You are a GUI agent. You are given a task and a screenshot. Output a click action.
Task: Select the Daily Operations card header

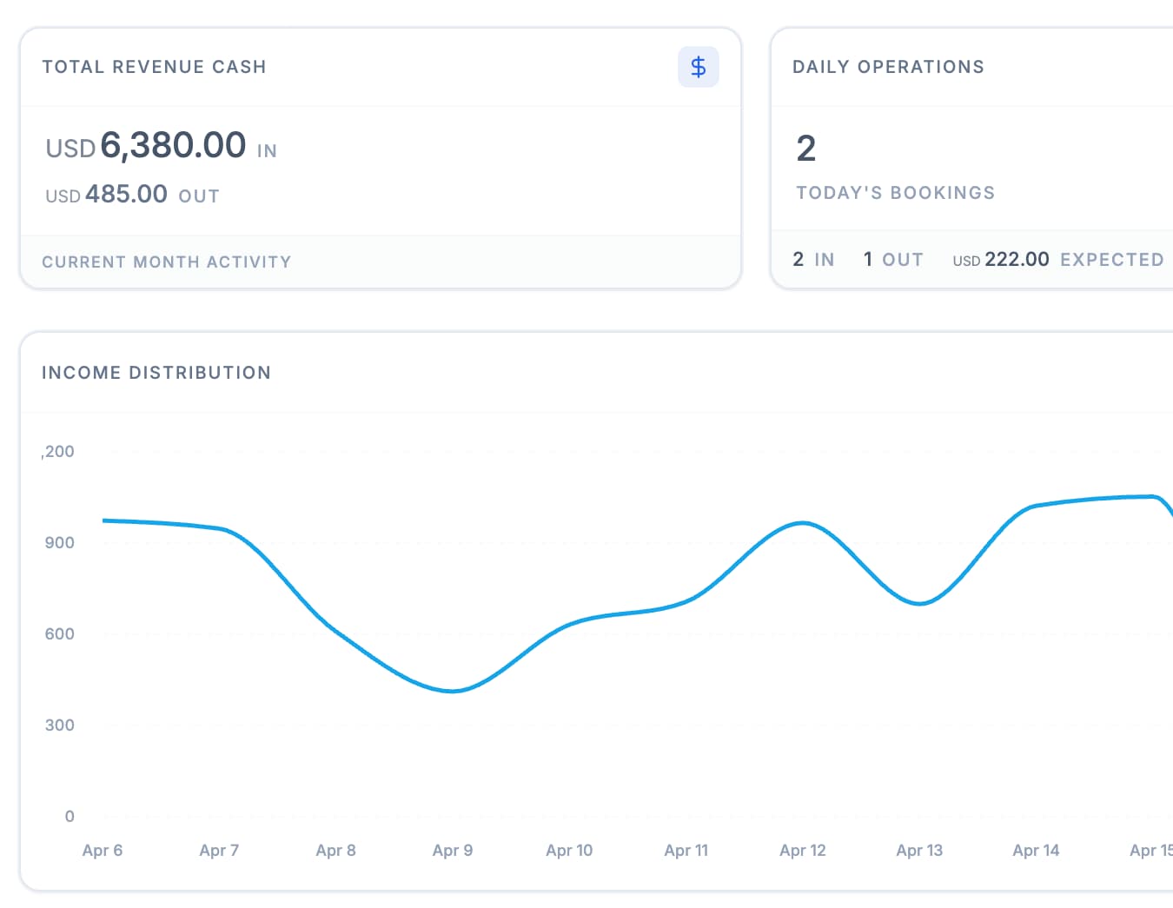[x=888, y=66]
